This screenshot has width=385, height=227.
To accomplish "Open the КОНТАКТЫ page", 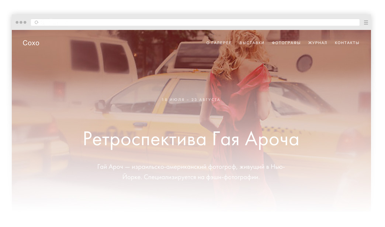I will [x=347, y=43].
